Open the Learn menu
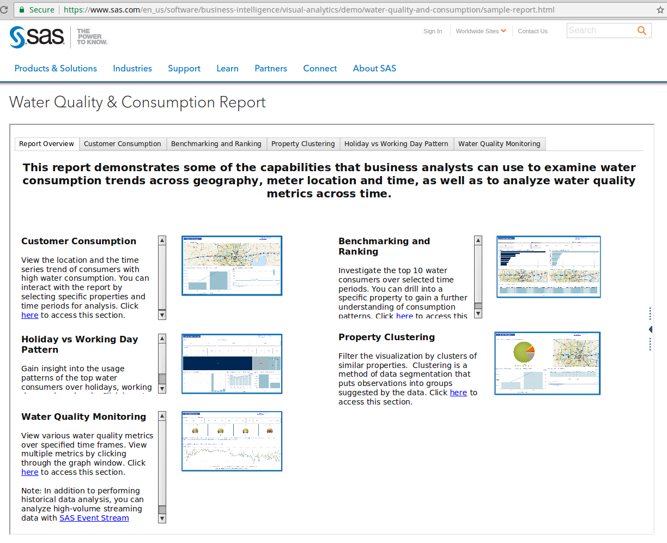 pyautogui.click(x=227, y=68)
